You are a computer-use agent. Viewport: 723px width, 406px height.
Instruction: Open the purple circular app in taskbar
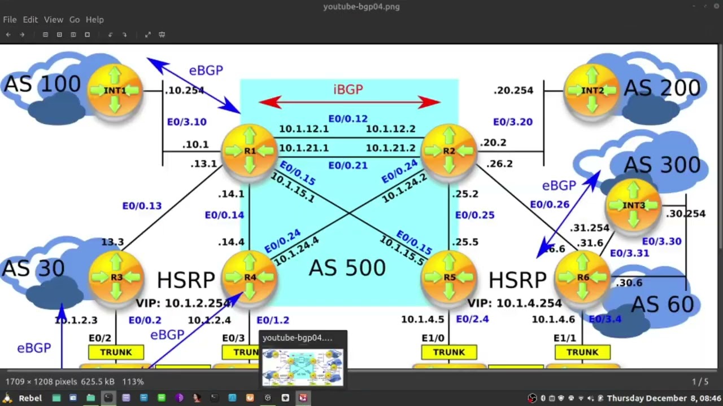click(x=179, y=398)
